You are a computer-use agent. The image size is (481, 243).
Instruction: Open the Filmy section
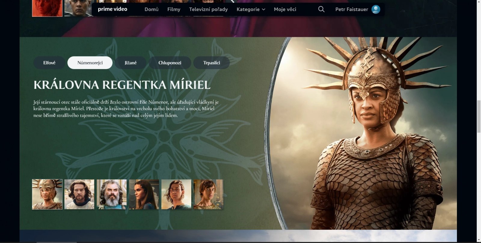(x=174, y=9)
